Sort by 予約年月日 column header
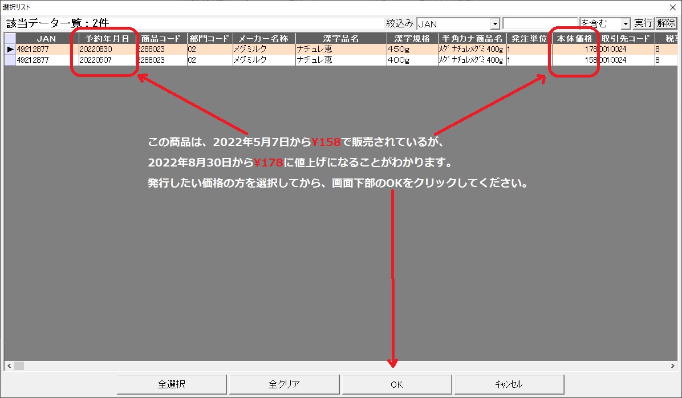682x398 pixels. coord(108,39)
